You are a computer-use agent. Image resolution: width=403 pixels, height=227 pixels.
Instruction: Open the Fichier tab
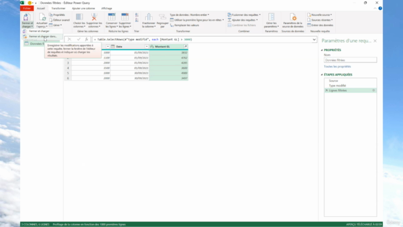pos(26,8)
